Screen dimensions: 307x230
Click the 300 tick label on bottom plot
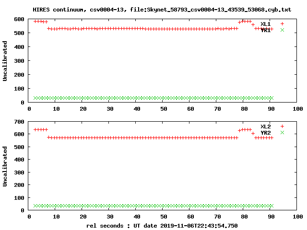19,172
